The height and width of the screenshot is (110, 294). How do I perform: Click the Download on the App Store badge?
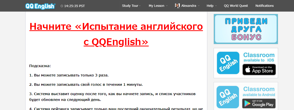click(x=259, y=69)
